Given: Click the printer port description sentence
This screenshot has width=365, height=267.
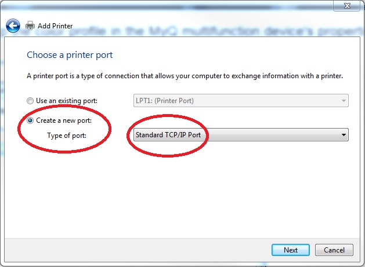Looking at the screenshot, I should 185,76.
